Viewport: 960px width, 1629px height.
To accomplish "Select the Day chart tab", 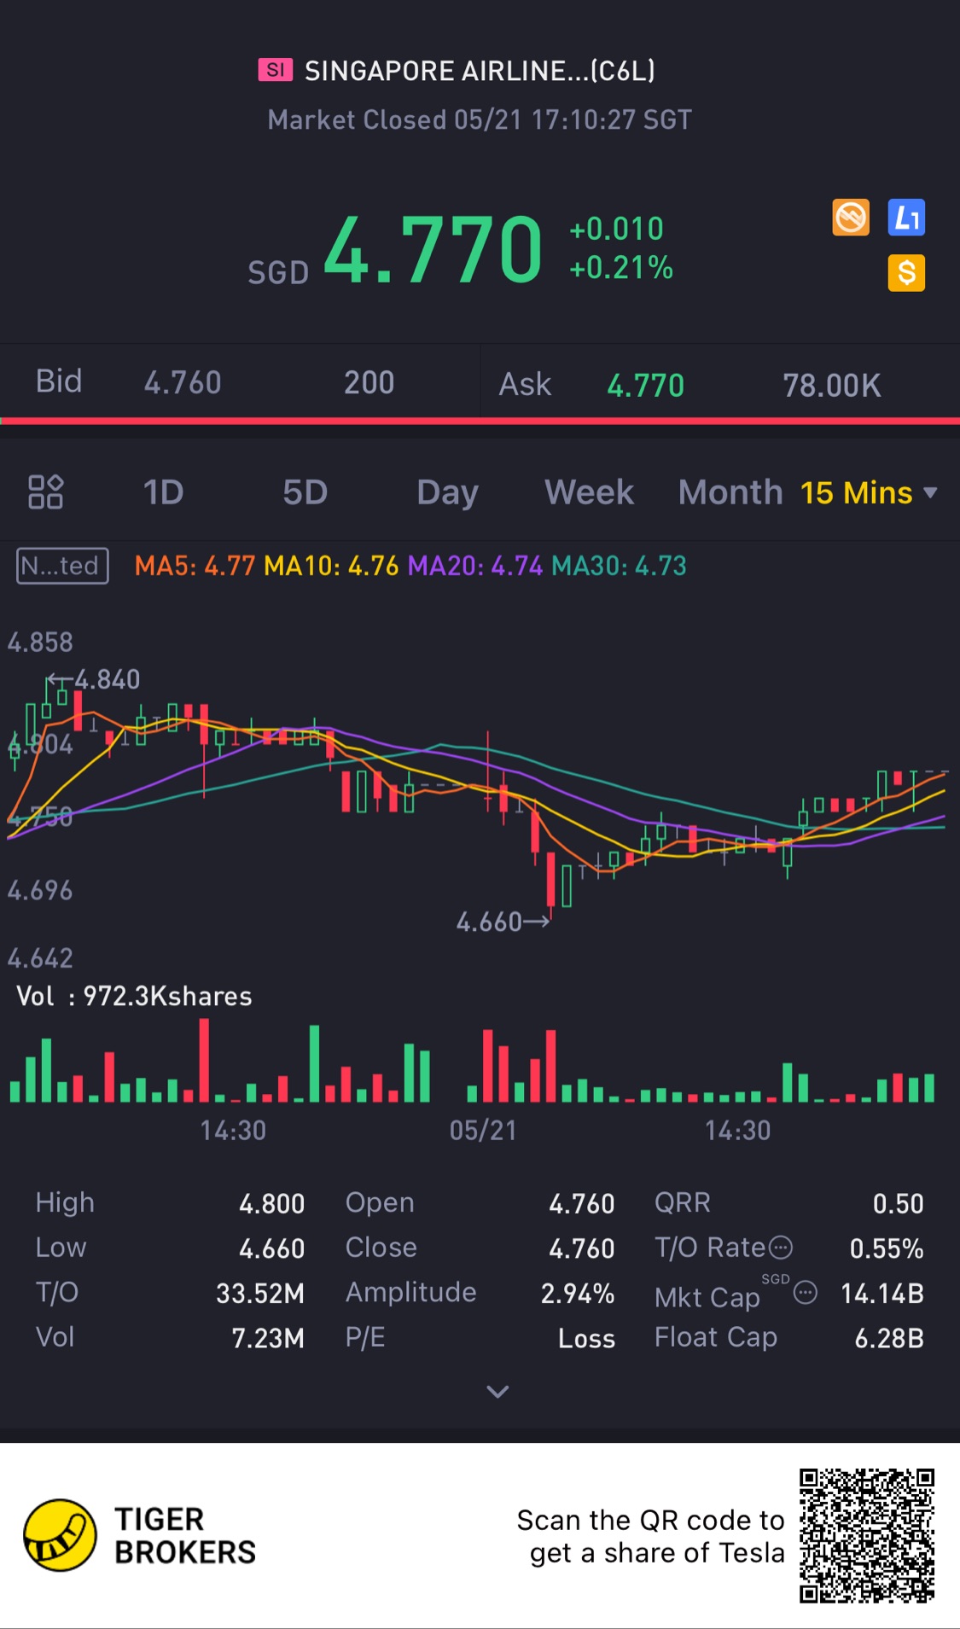I will (447, 492).
